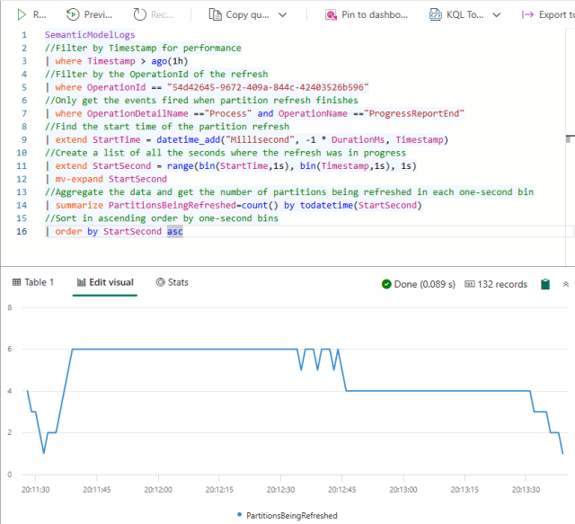Screen dimensions: 575x524
Task: Click the 132 records indicator
Action: [x=496, y=284]
